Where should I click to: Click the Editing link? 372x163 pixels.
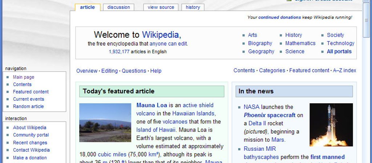pos(109,71)
